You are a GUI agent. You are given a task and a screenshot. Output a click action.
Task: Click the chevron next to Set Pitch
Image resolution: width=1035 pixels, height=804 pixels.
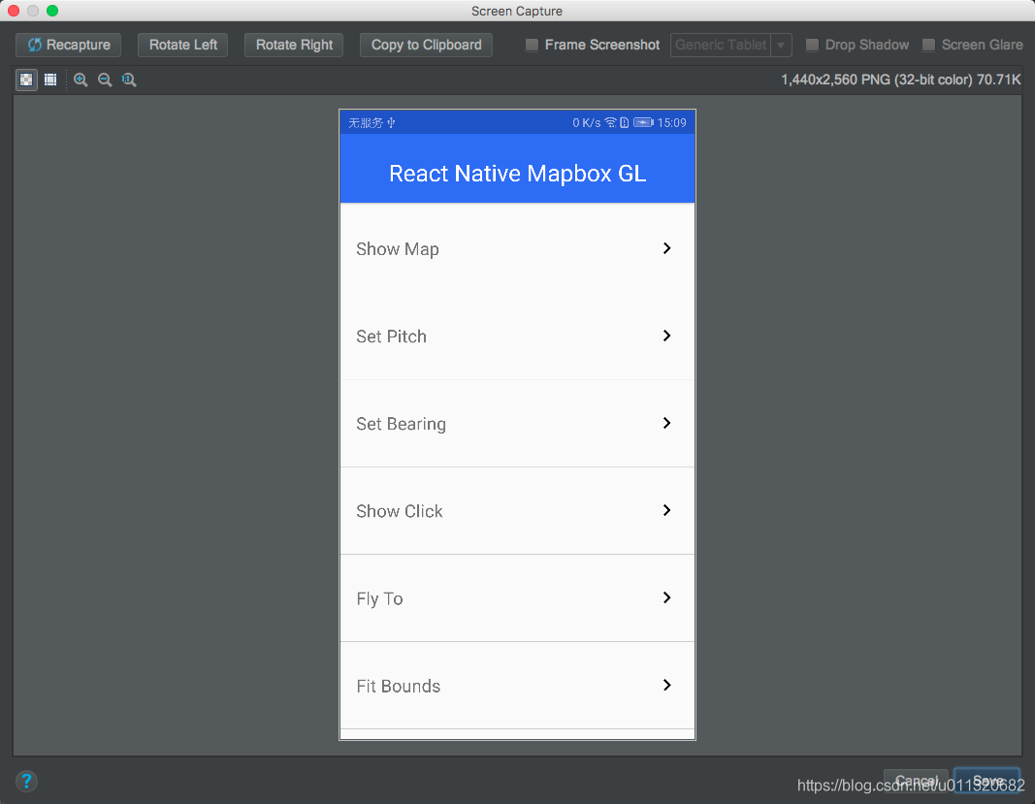pyautogui.click(x=666, y=336)
